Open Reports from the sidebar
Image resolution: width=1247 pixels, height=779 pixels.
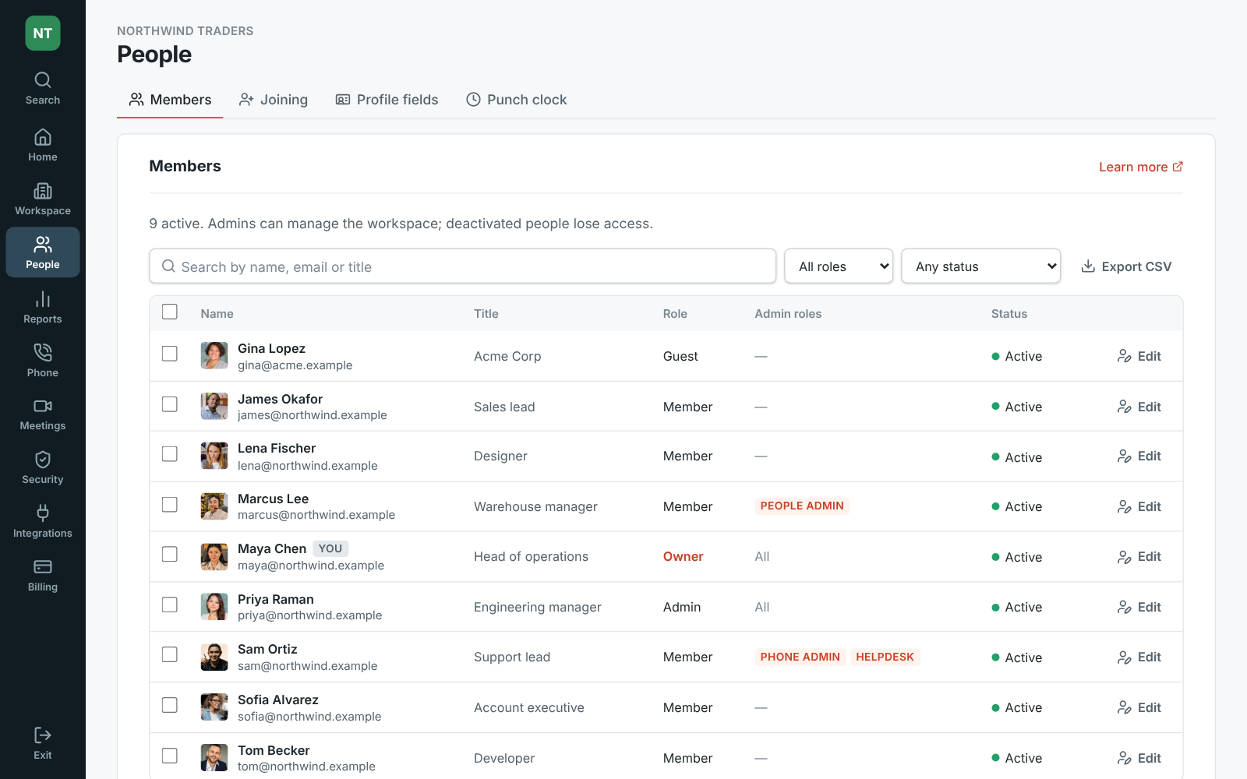pos(43,308)
